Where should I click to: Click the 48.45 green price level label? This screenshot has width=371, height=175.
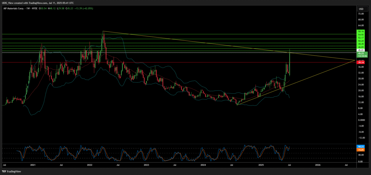click(x=361, y=44)
